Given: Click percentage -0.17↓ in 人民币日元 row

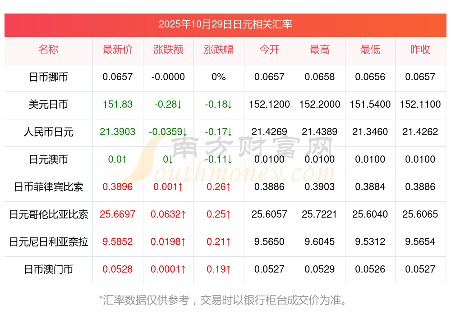Looking at the screenshot, I should click(x=219, y=132).
